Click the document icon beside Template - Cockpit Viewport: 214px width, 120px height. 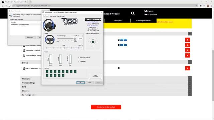pos(24,50)
